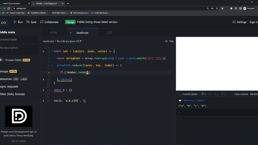Click the Incognito profile icon
258x145 pixels.
pyautogui.click(x=249, y=8)
